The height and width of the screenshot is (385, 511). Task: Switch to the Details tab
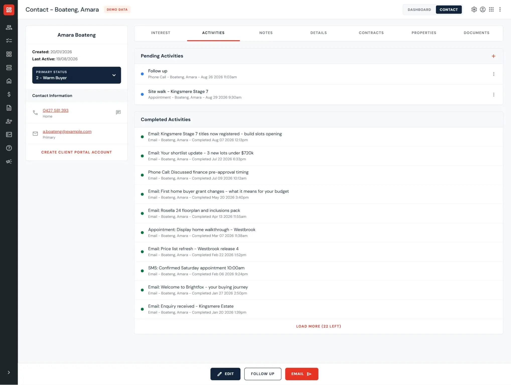pos(319,33)
